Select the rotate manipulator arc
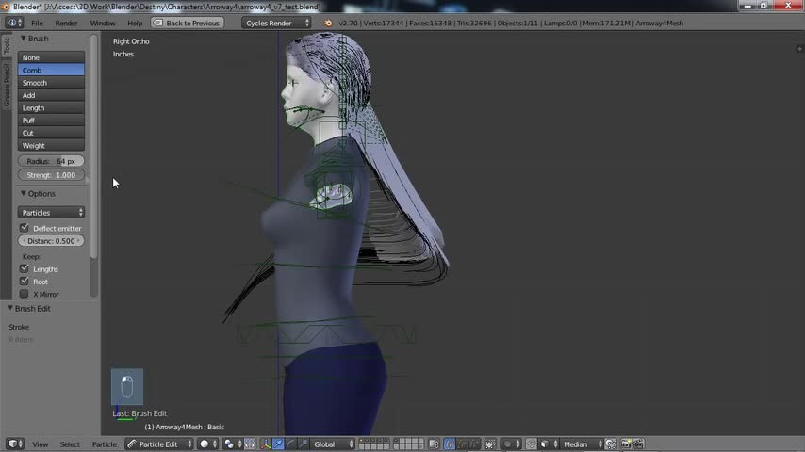This screenshot has width=805, height=452. click(x=290, y=444)
